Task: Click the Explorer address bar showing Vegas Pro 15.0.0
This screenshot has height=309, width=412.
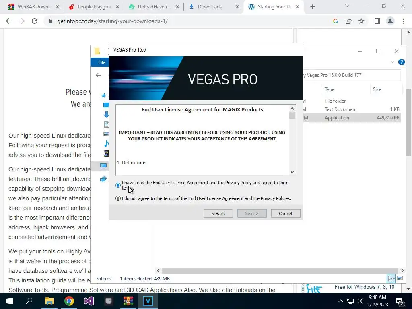Action: pyautogui.click(x=352, y=75)
